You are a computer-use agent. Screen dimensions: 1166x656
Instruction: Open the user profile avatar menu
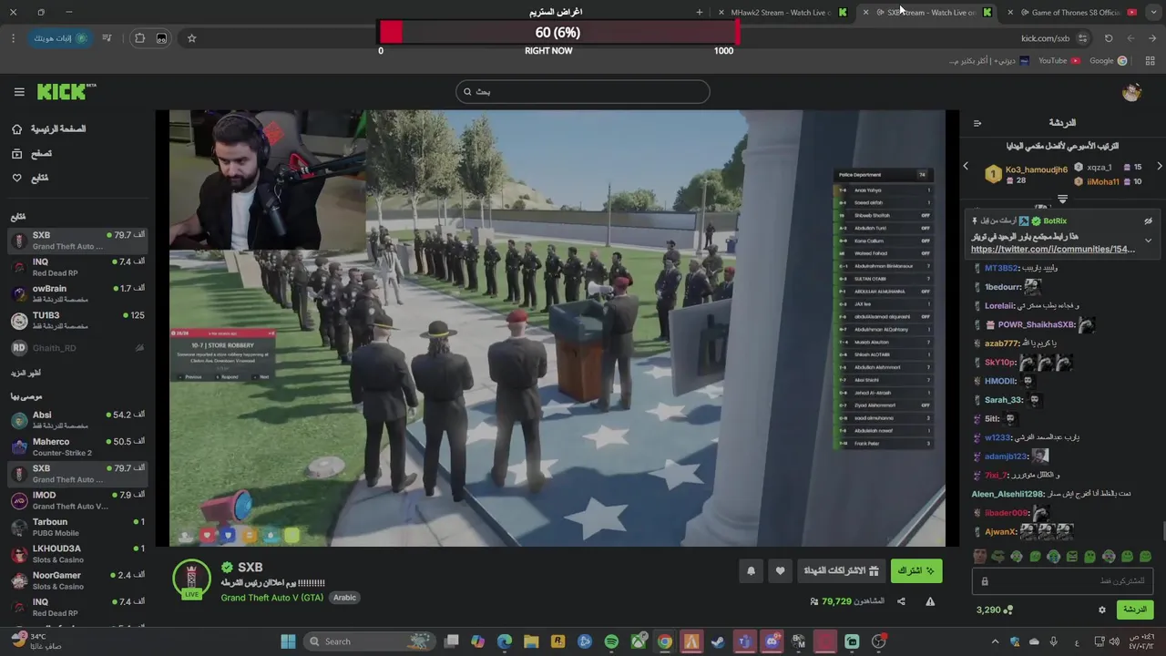(1131, 92)
